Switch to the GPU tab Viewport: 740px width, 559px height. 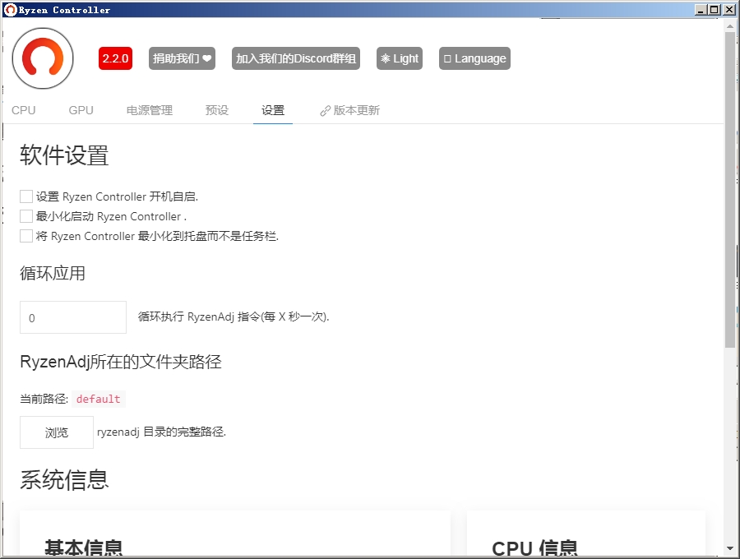[80, 109]
